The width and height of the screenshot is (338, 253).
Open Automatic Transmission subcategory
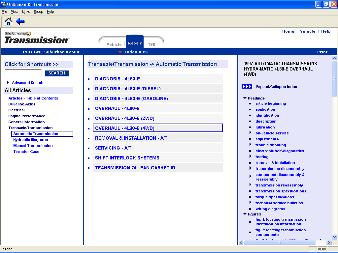(42, 134)
